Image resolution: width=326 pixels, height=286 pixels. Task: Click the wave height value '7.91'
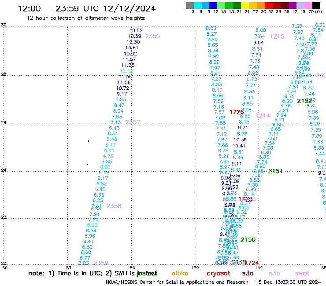94,214
